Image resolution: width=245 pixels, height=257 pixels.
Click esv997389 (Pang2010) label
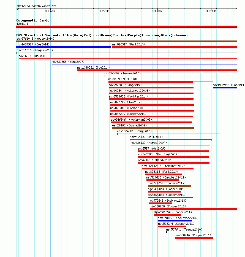click(125, 85)
